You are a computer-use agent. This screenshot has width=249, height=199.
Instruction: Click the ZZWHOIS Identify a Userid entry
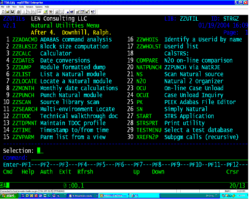pyautogui.click(x=185, y=39)
